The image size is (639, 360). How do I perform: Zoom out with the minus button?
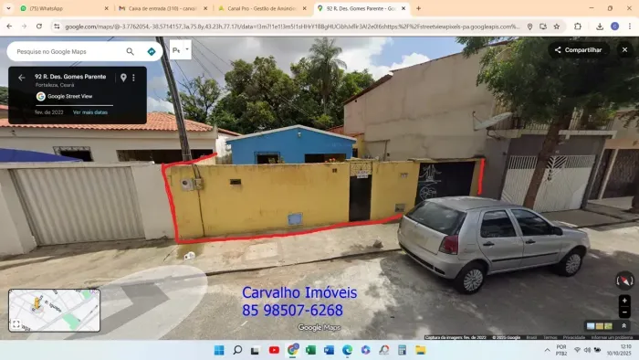pyautogui.click(x=624, y=312)
